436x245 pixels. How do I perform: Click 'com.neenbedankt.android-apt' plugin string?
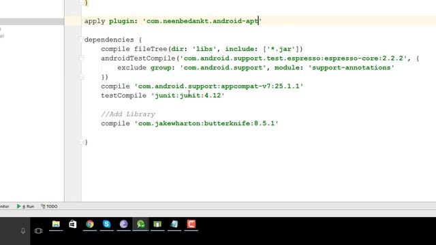coord(202,21)
